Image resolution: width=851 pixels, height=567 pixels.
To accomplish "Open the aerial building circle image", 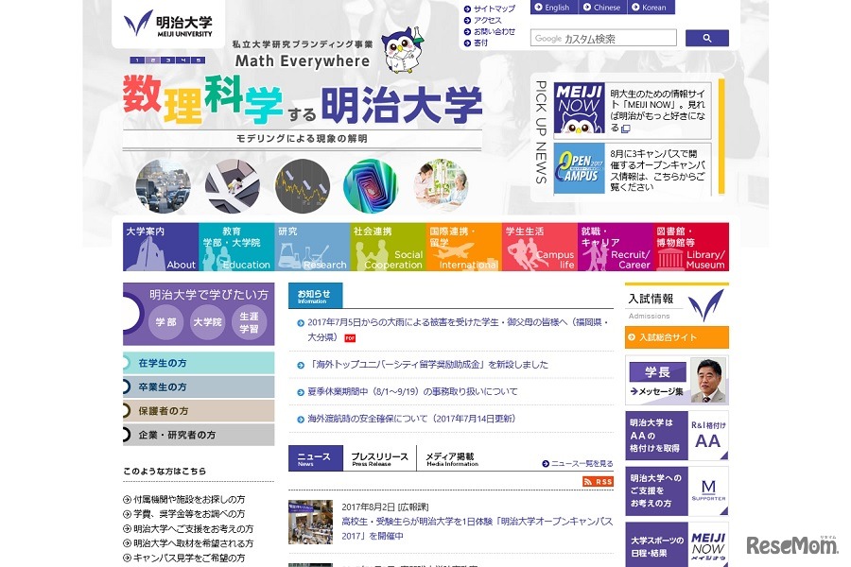I will point(233,186).
